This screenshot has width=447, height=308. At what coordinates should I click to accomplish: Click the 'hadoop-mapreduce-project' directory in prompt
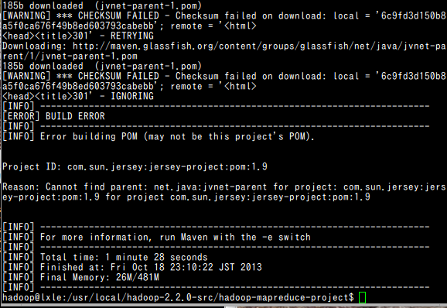(284, 297)
